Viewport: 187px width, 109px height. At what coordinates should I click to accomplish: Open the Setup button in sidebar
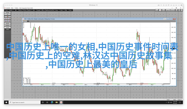(8, 12)
